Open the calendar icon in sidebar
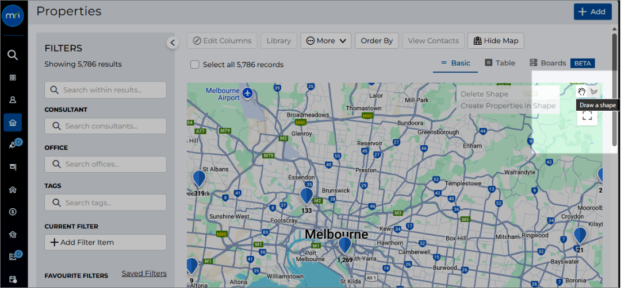The height and width of the screenshot is (288, 621). [13, 279]
